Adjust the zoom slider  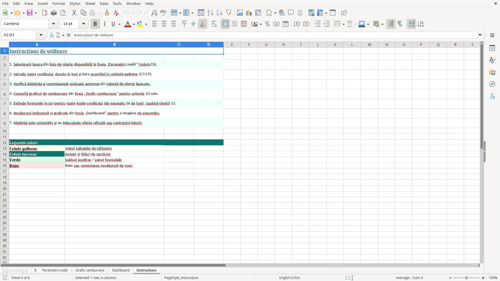(x=467, y=278)
